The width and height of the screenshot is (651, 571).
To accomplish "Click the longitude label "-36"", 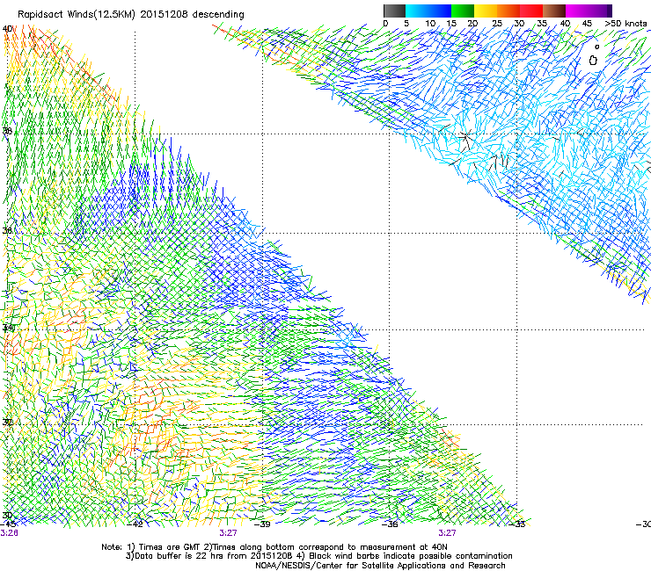I will [x=390, y=524].
